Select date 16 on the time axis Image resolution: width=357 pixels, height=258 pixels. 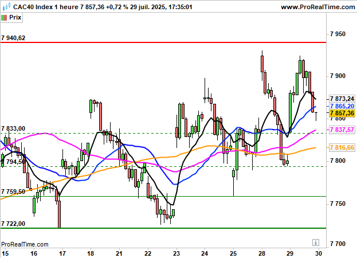pos(34,253)
